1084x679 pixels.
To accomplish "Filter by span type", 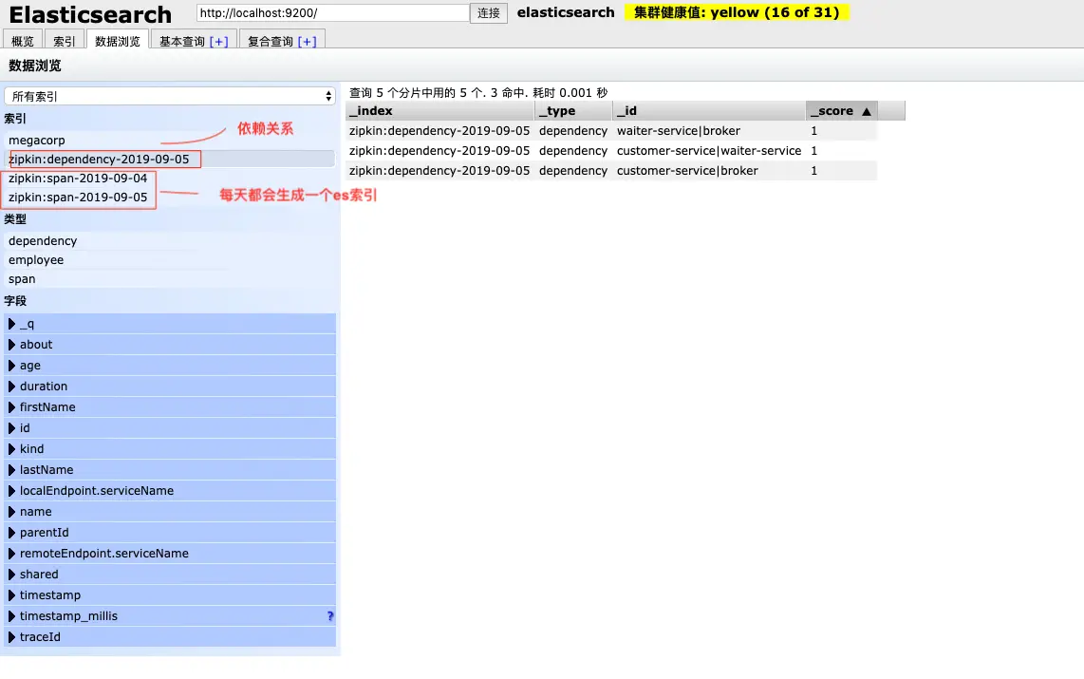I will (x=170, y=278).
